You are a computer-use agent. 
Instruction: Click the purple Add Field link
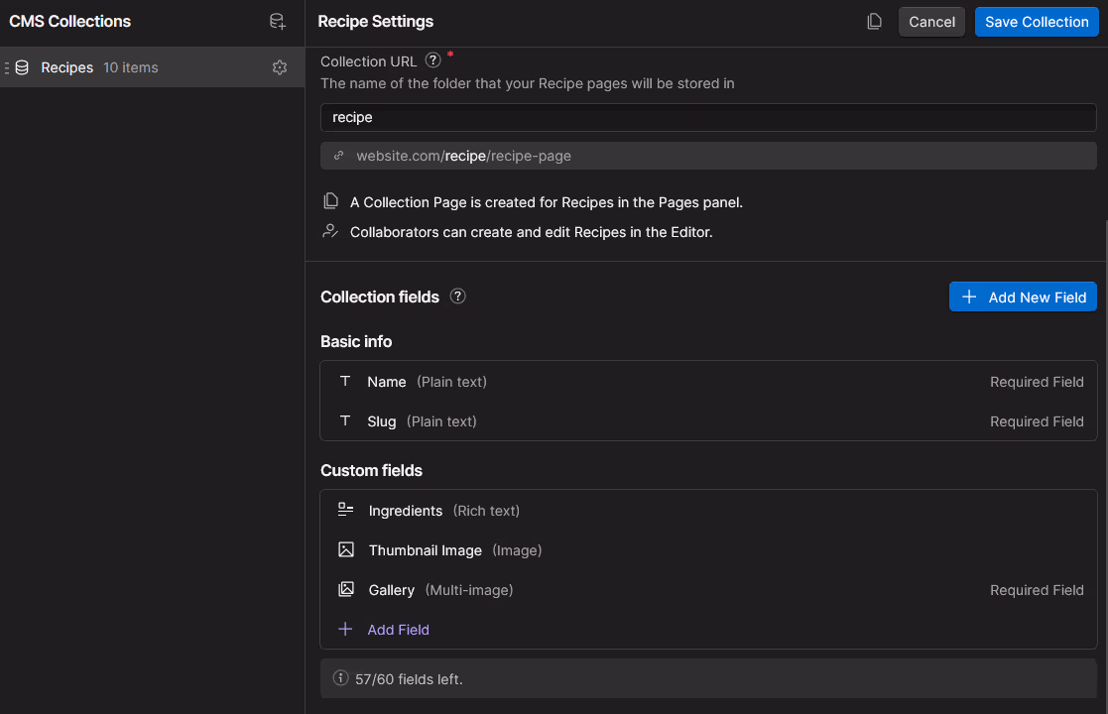coord(398,630)
